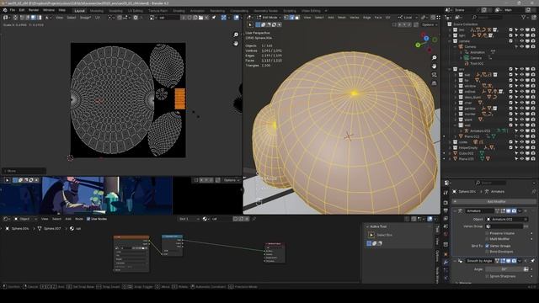Enable the Ignore Sharpness checkbox
The width and height of the screenshot is (539, 303).
tap(487, 276)
